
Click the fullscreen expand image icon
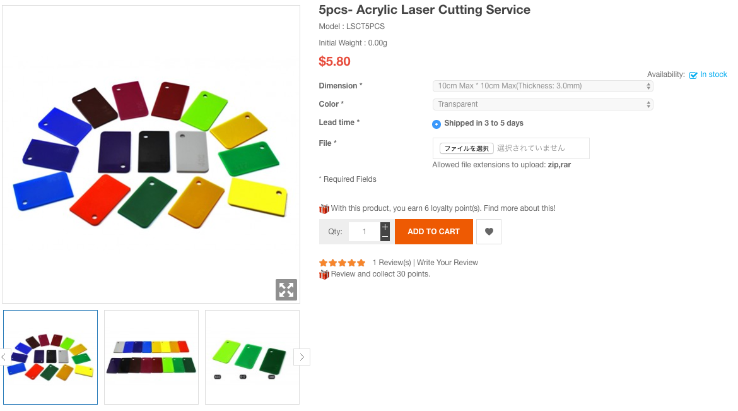(x=286, y=290)
